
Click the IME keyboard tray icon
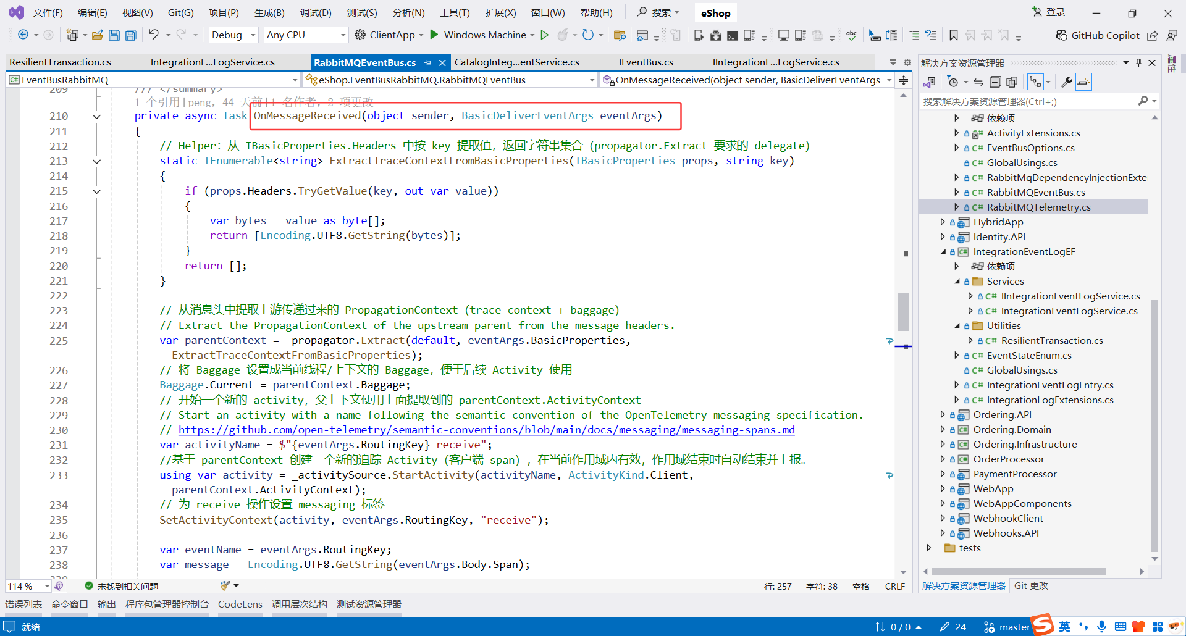pos(1121,627)
